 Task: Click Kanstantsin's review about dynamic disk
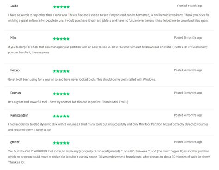(x=108, y=127)
